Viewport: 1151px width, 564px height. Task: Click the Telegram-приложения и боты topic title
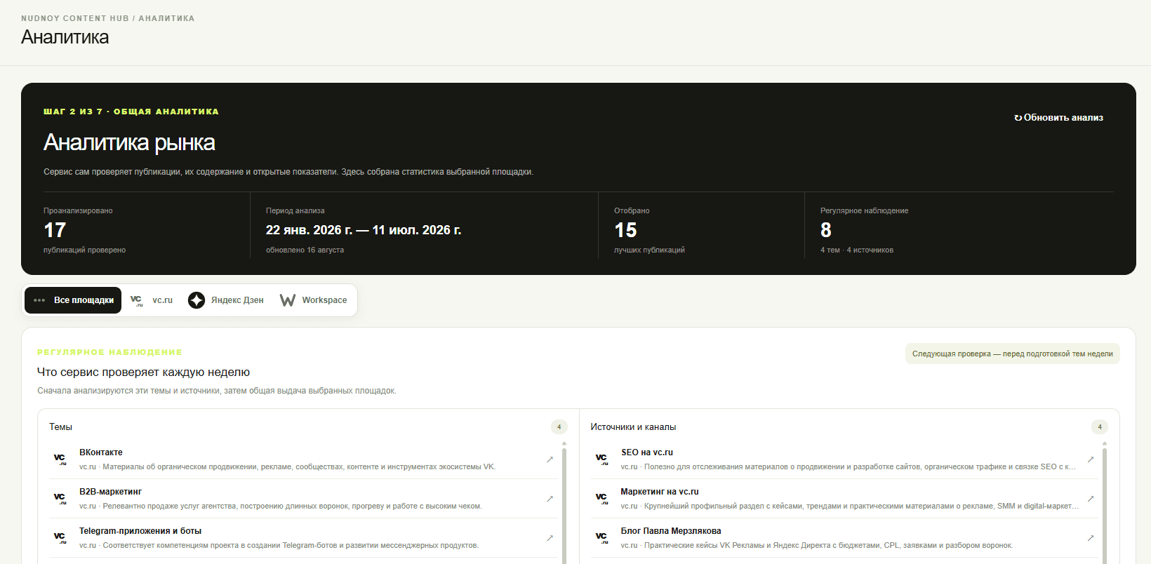coord(140,531)
